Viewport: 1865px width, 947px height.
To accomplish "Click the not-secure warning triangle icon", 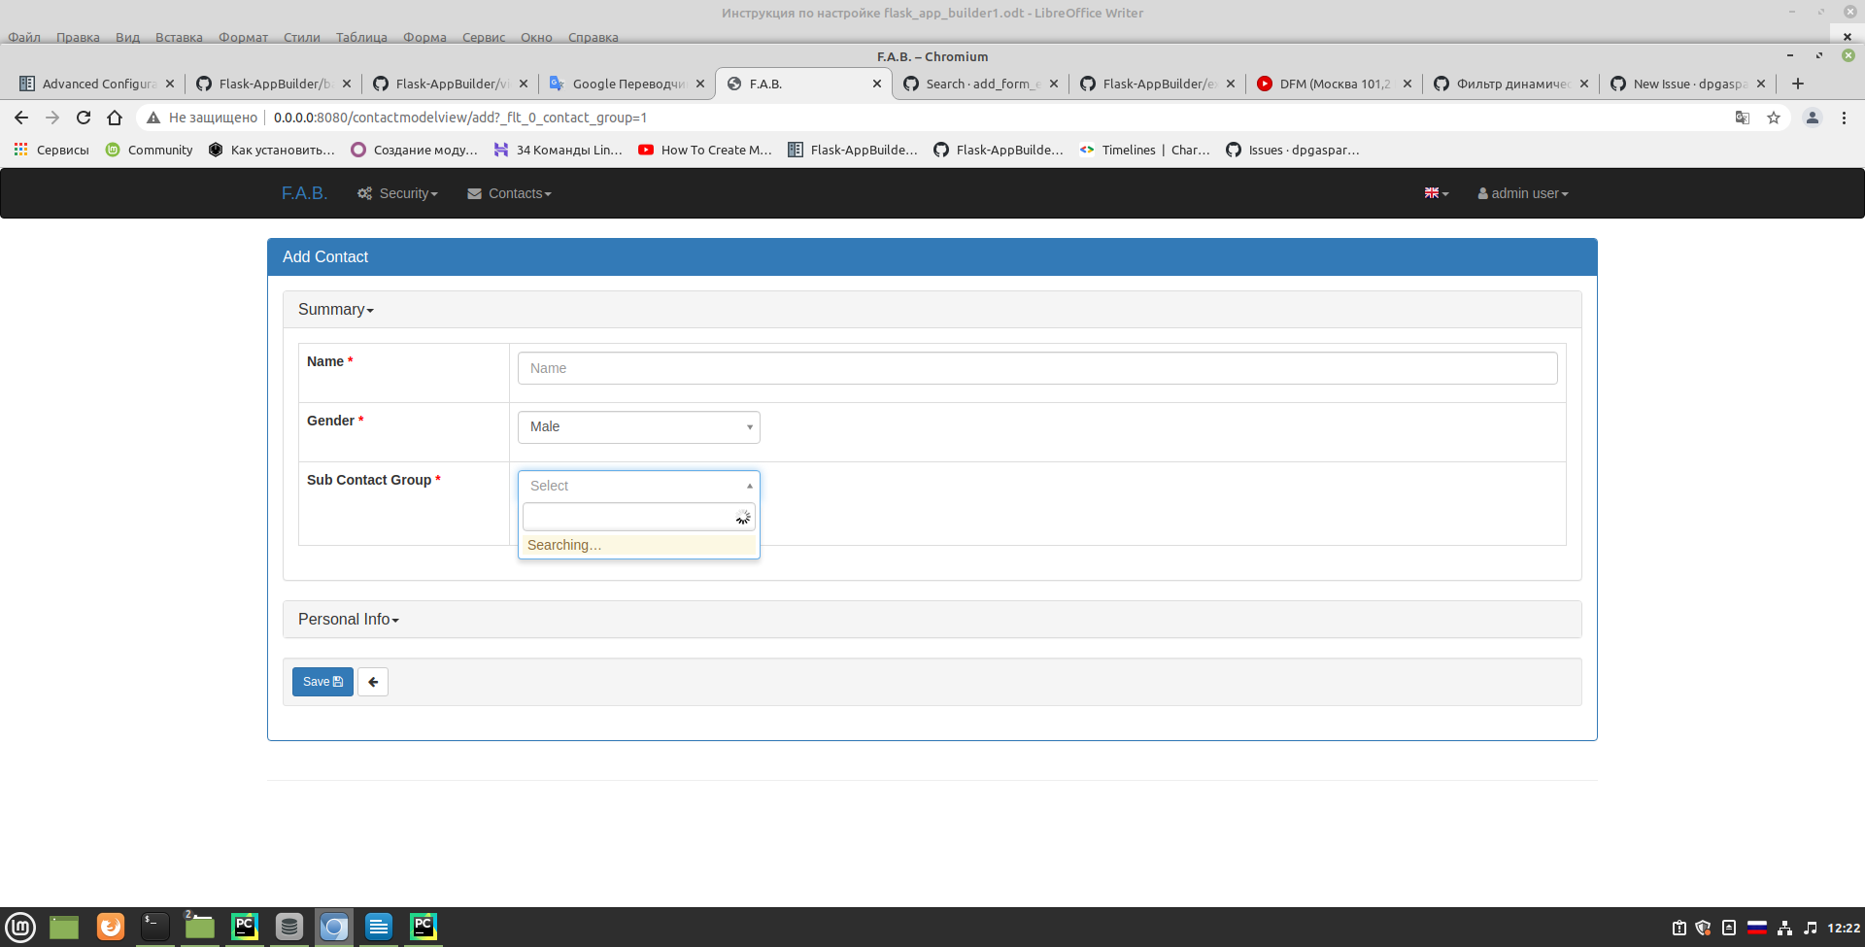I will (x=153, y=118).
